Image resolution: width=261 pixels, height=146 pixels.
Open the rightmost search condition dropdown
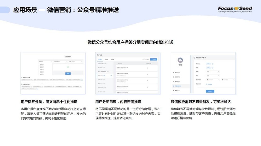coord(75,62)
